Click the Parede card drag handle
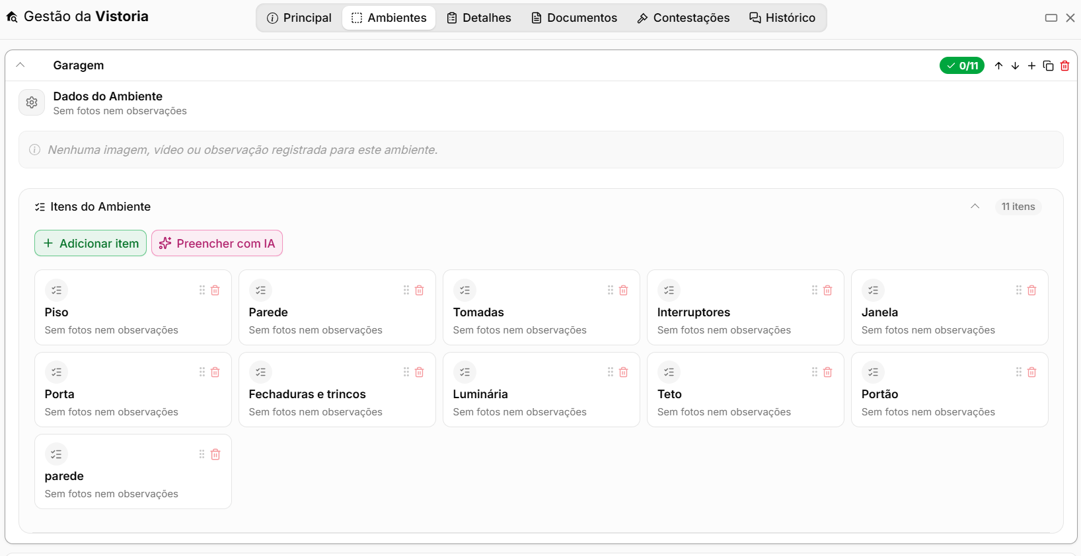Screen dimensions: 1081x556 point(406,290)
